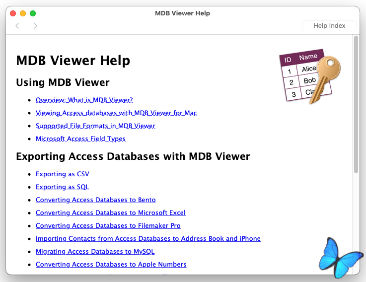Click the "MDB Viewer Help" window title
Image resolution: width=366 pixels, height=282 pixels.
183,13
